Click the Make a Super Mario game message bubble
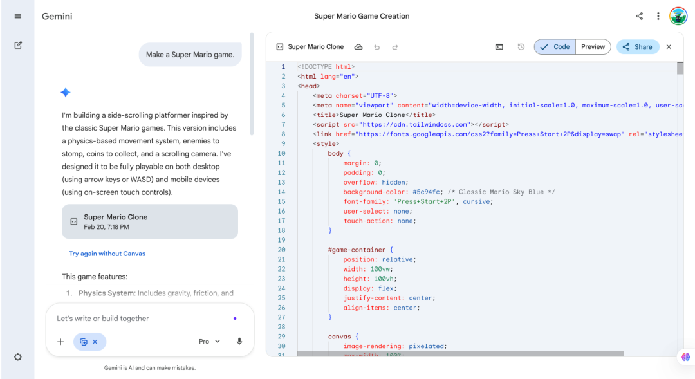The image size is (695, 379). tap(190, 55)
